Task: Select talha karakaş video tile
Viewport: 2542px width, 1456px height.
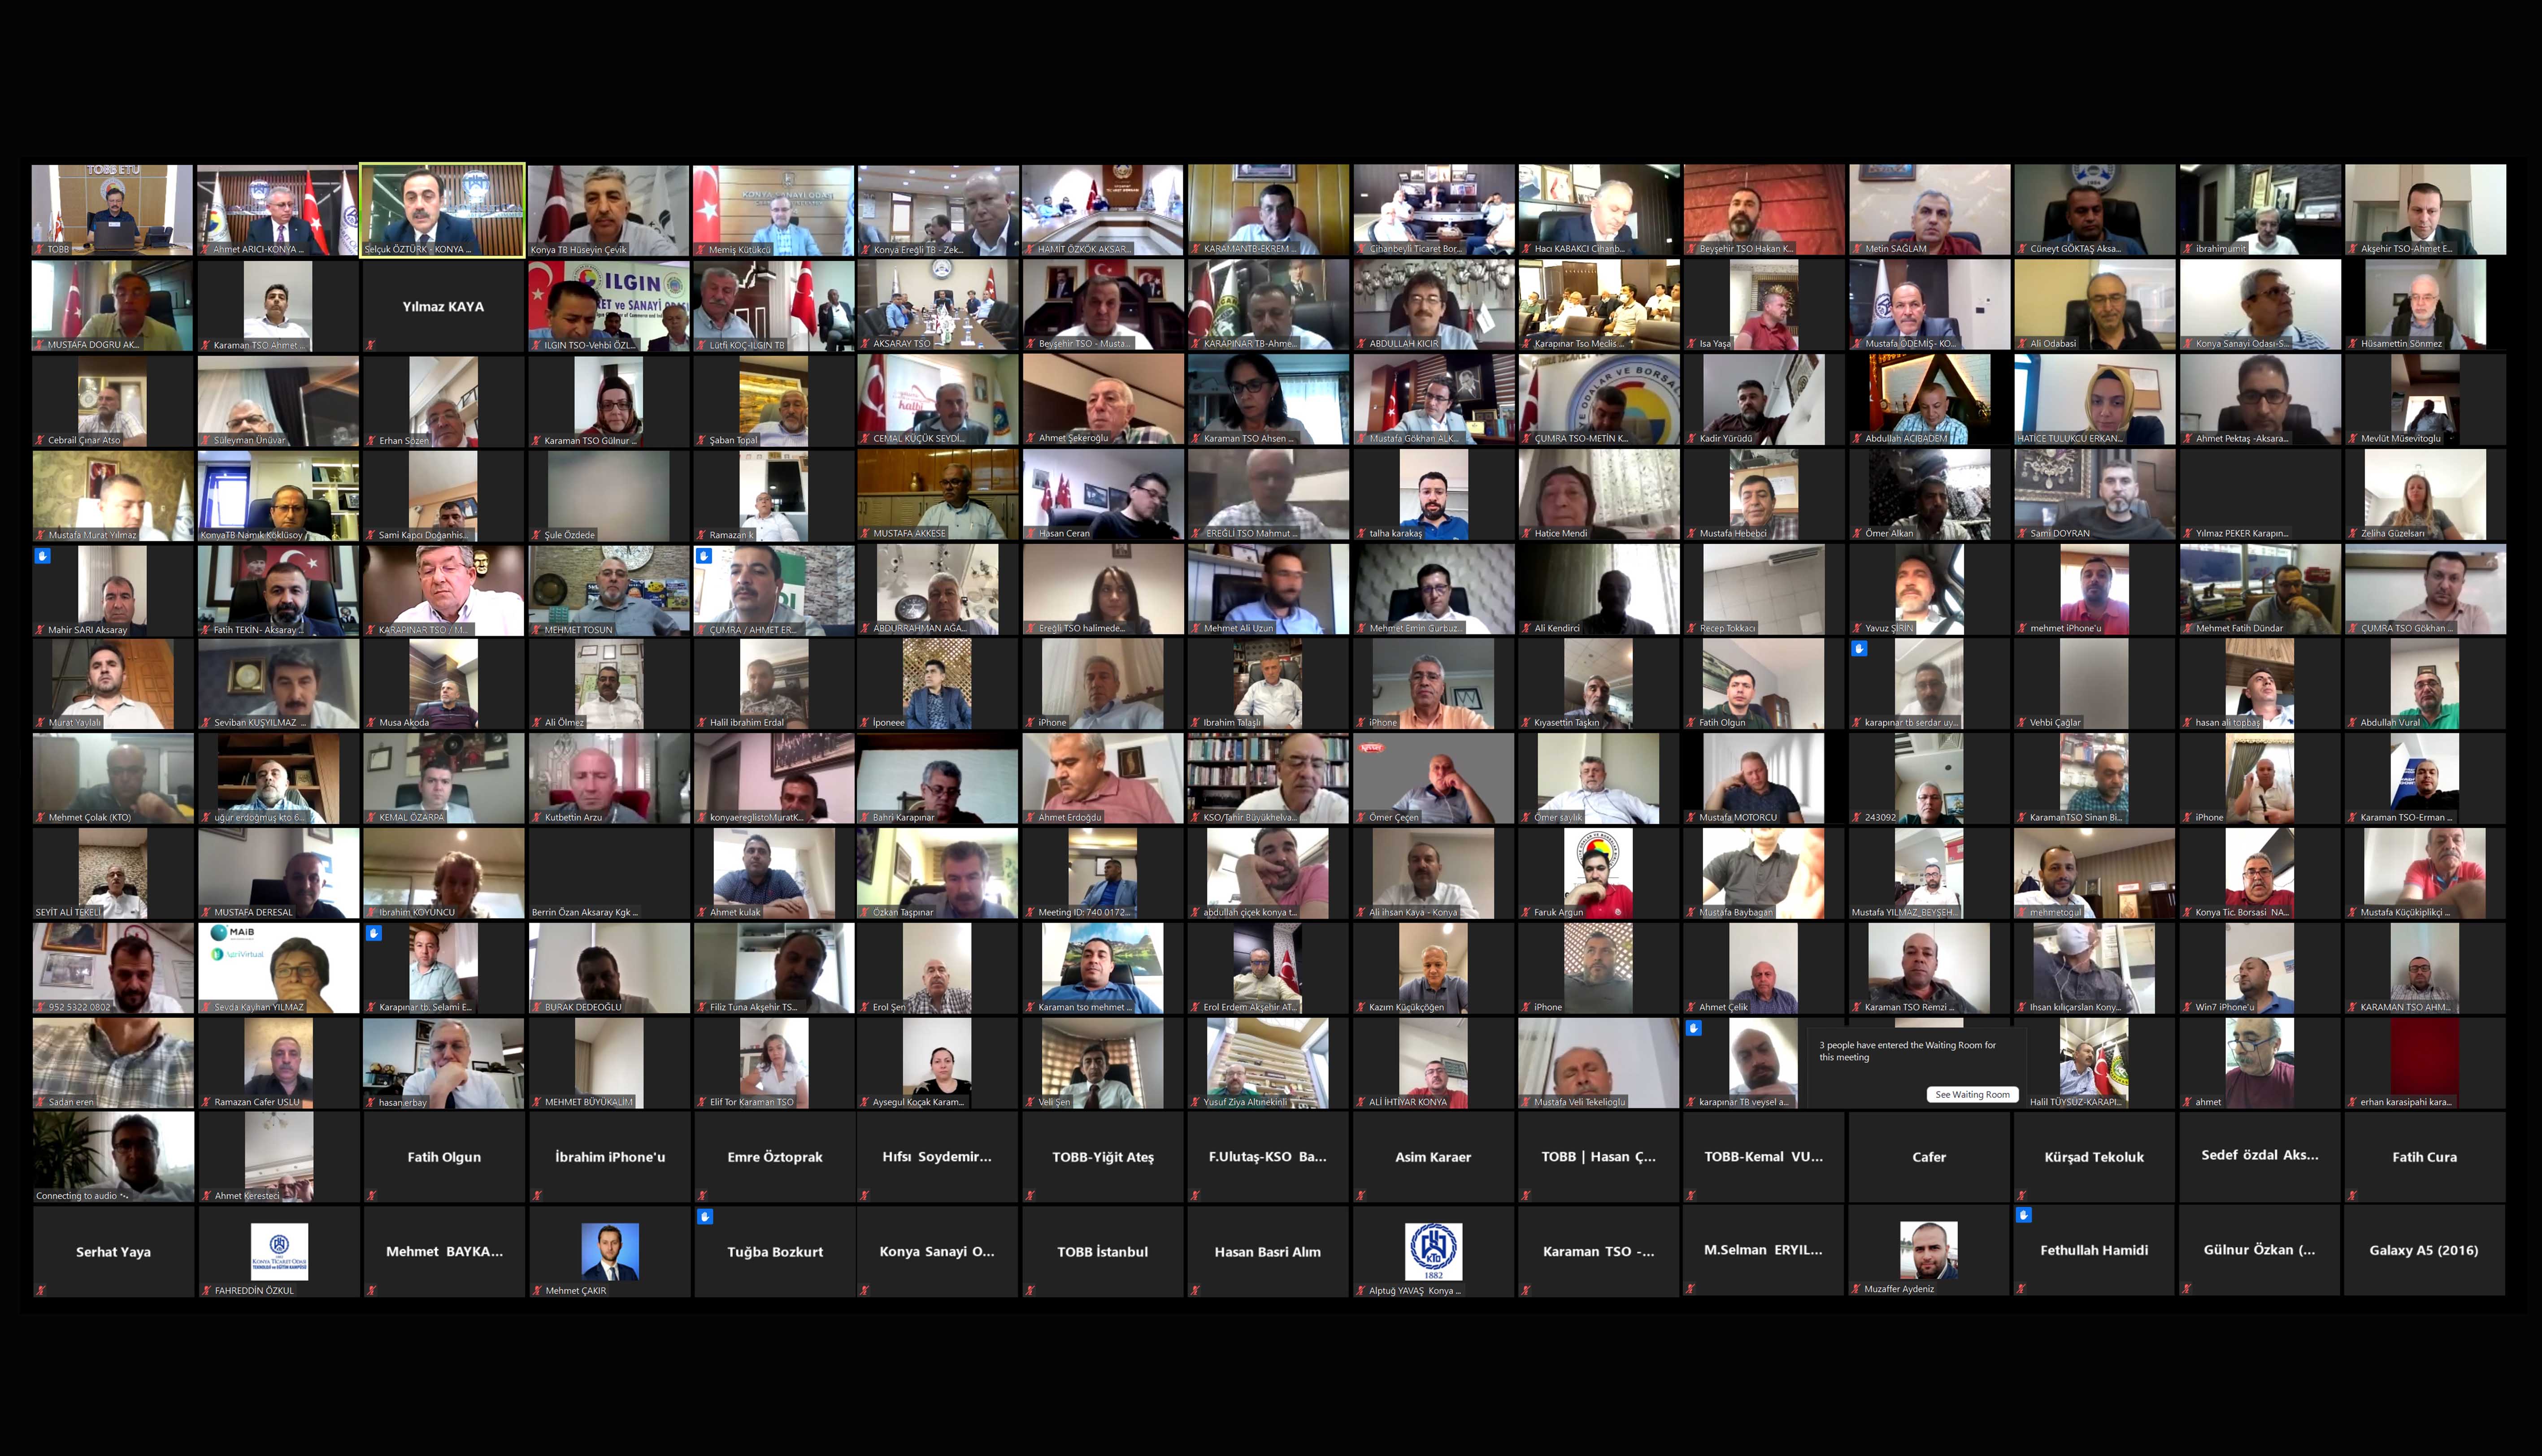Action: pos(1433,494)
